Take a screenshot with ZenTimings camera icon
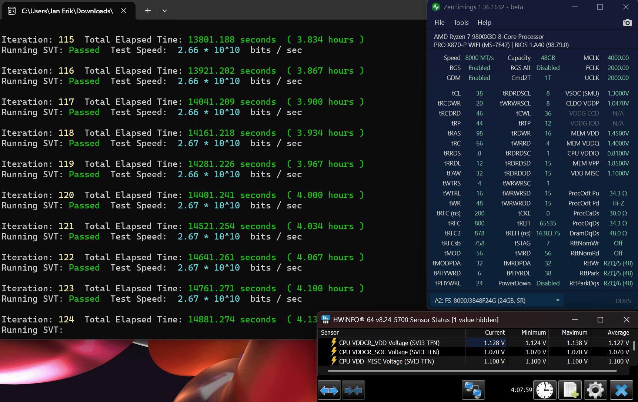This screenshot has height=402, width=638. pyautogui.click(x=627, y=23)
